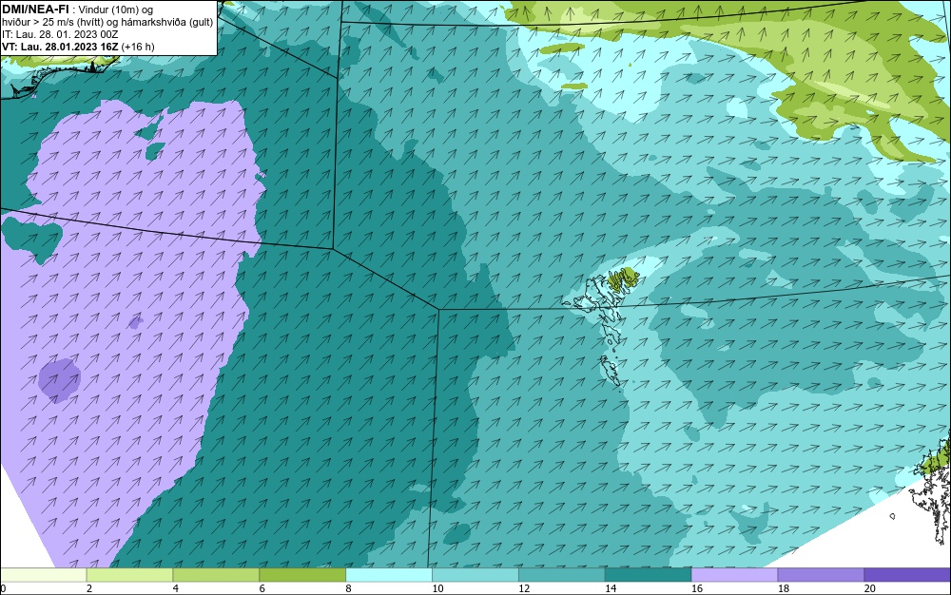Click the 16–18 m/s light purple legend swatch
This screenshot has height=595, width=951.
(x=734, y=575)
